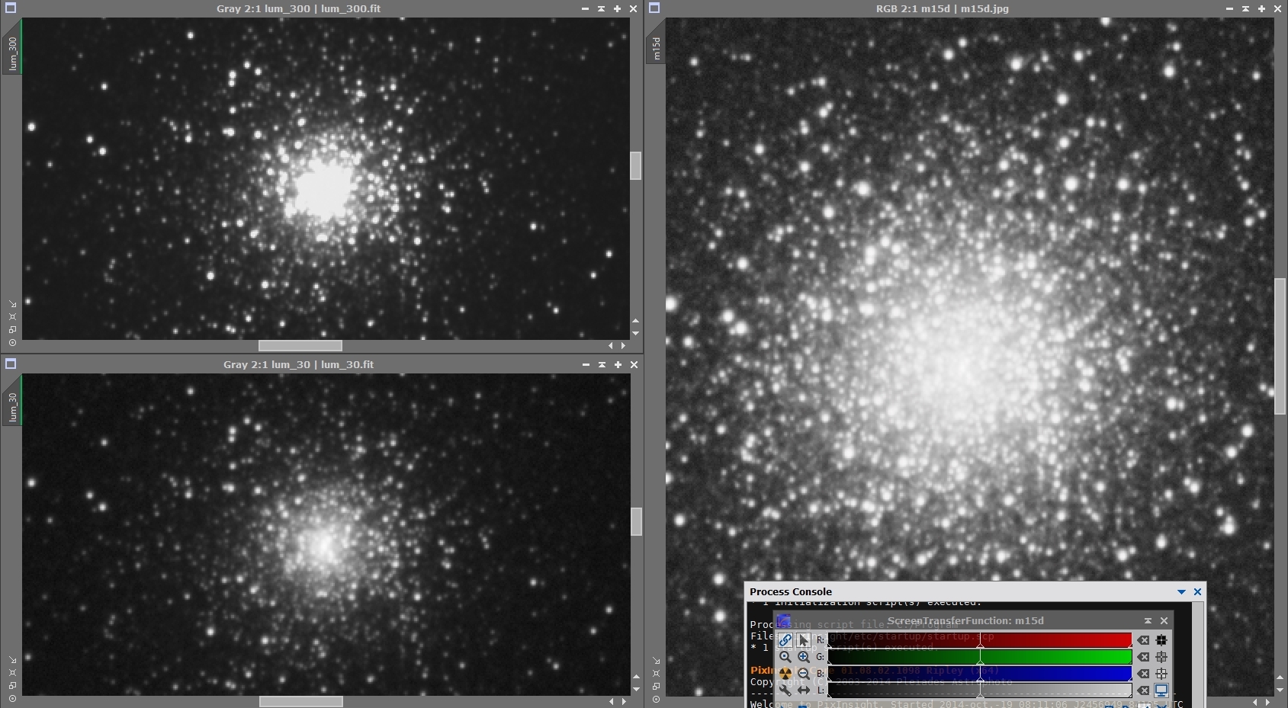Viewport: 1288px width, 708px height.
Task: Iconize the lum_300 image window
Action: [x=585, y=8]
